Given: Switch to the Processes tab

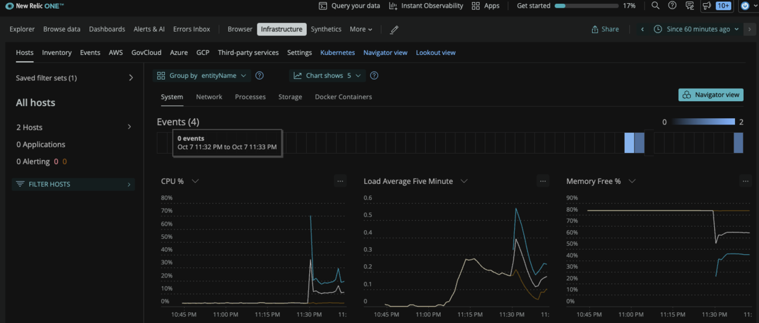Looking at the screenshot, I should click(250, 97).
